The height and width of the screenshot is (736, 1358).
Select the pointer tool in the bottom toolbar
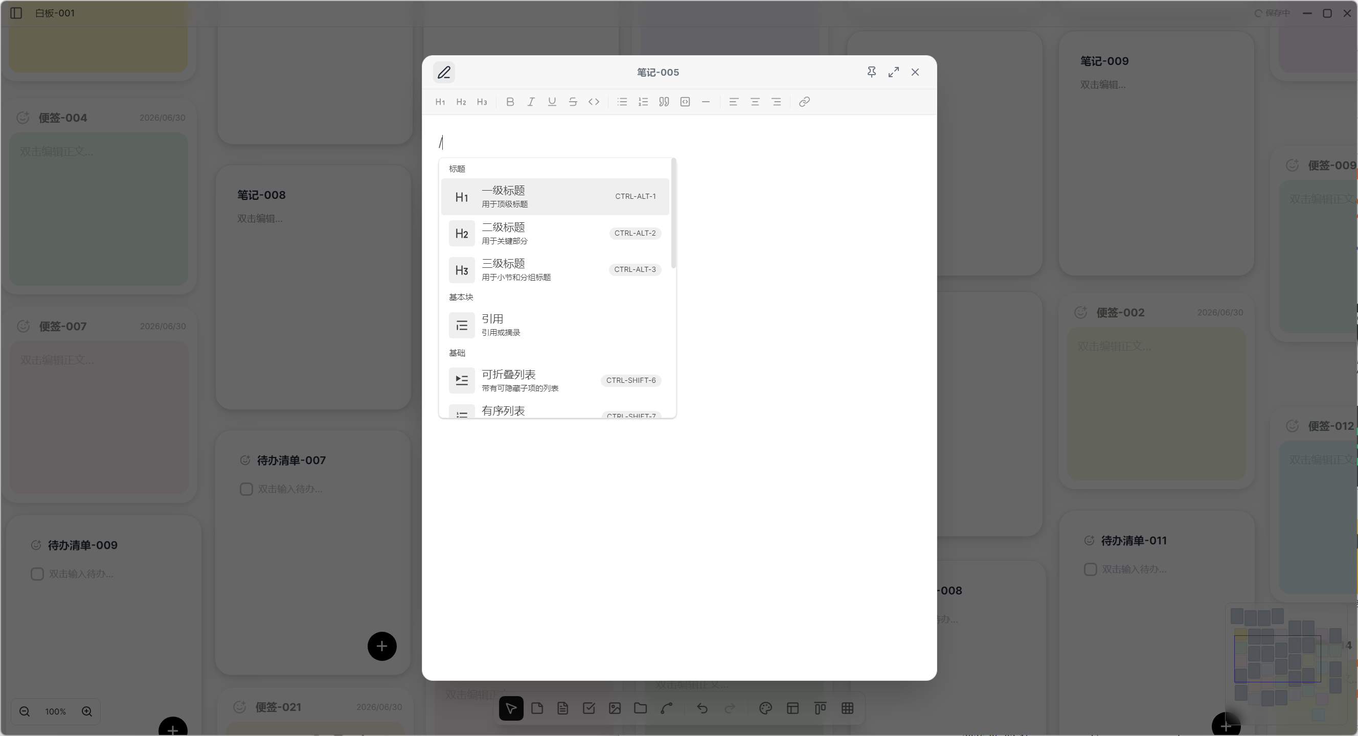point(511,708)
